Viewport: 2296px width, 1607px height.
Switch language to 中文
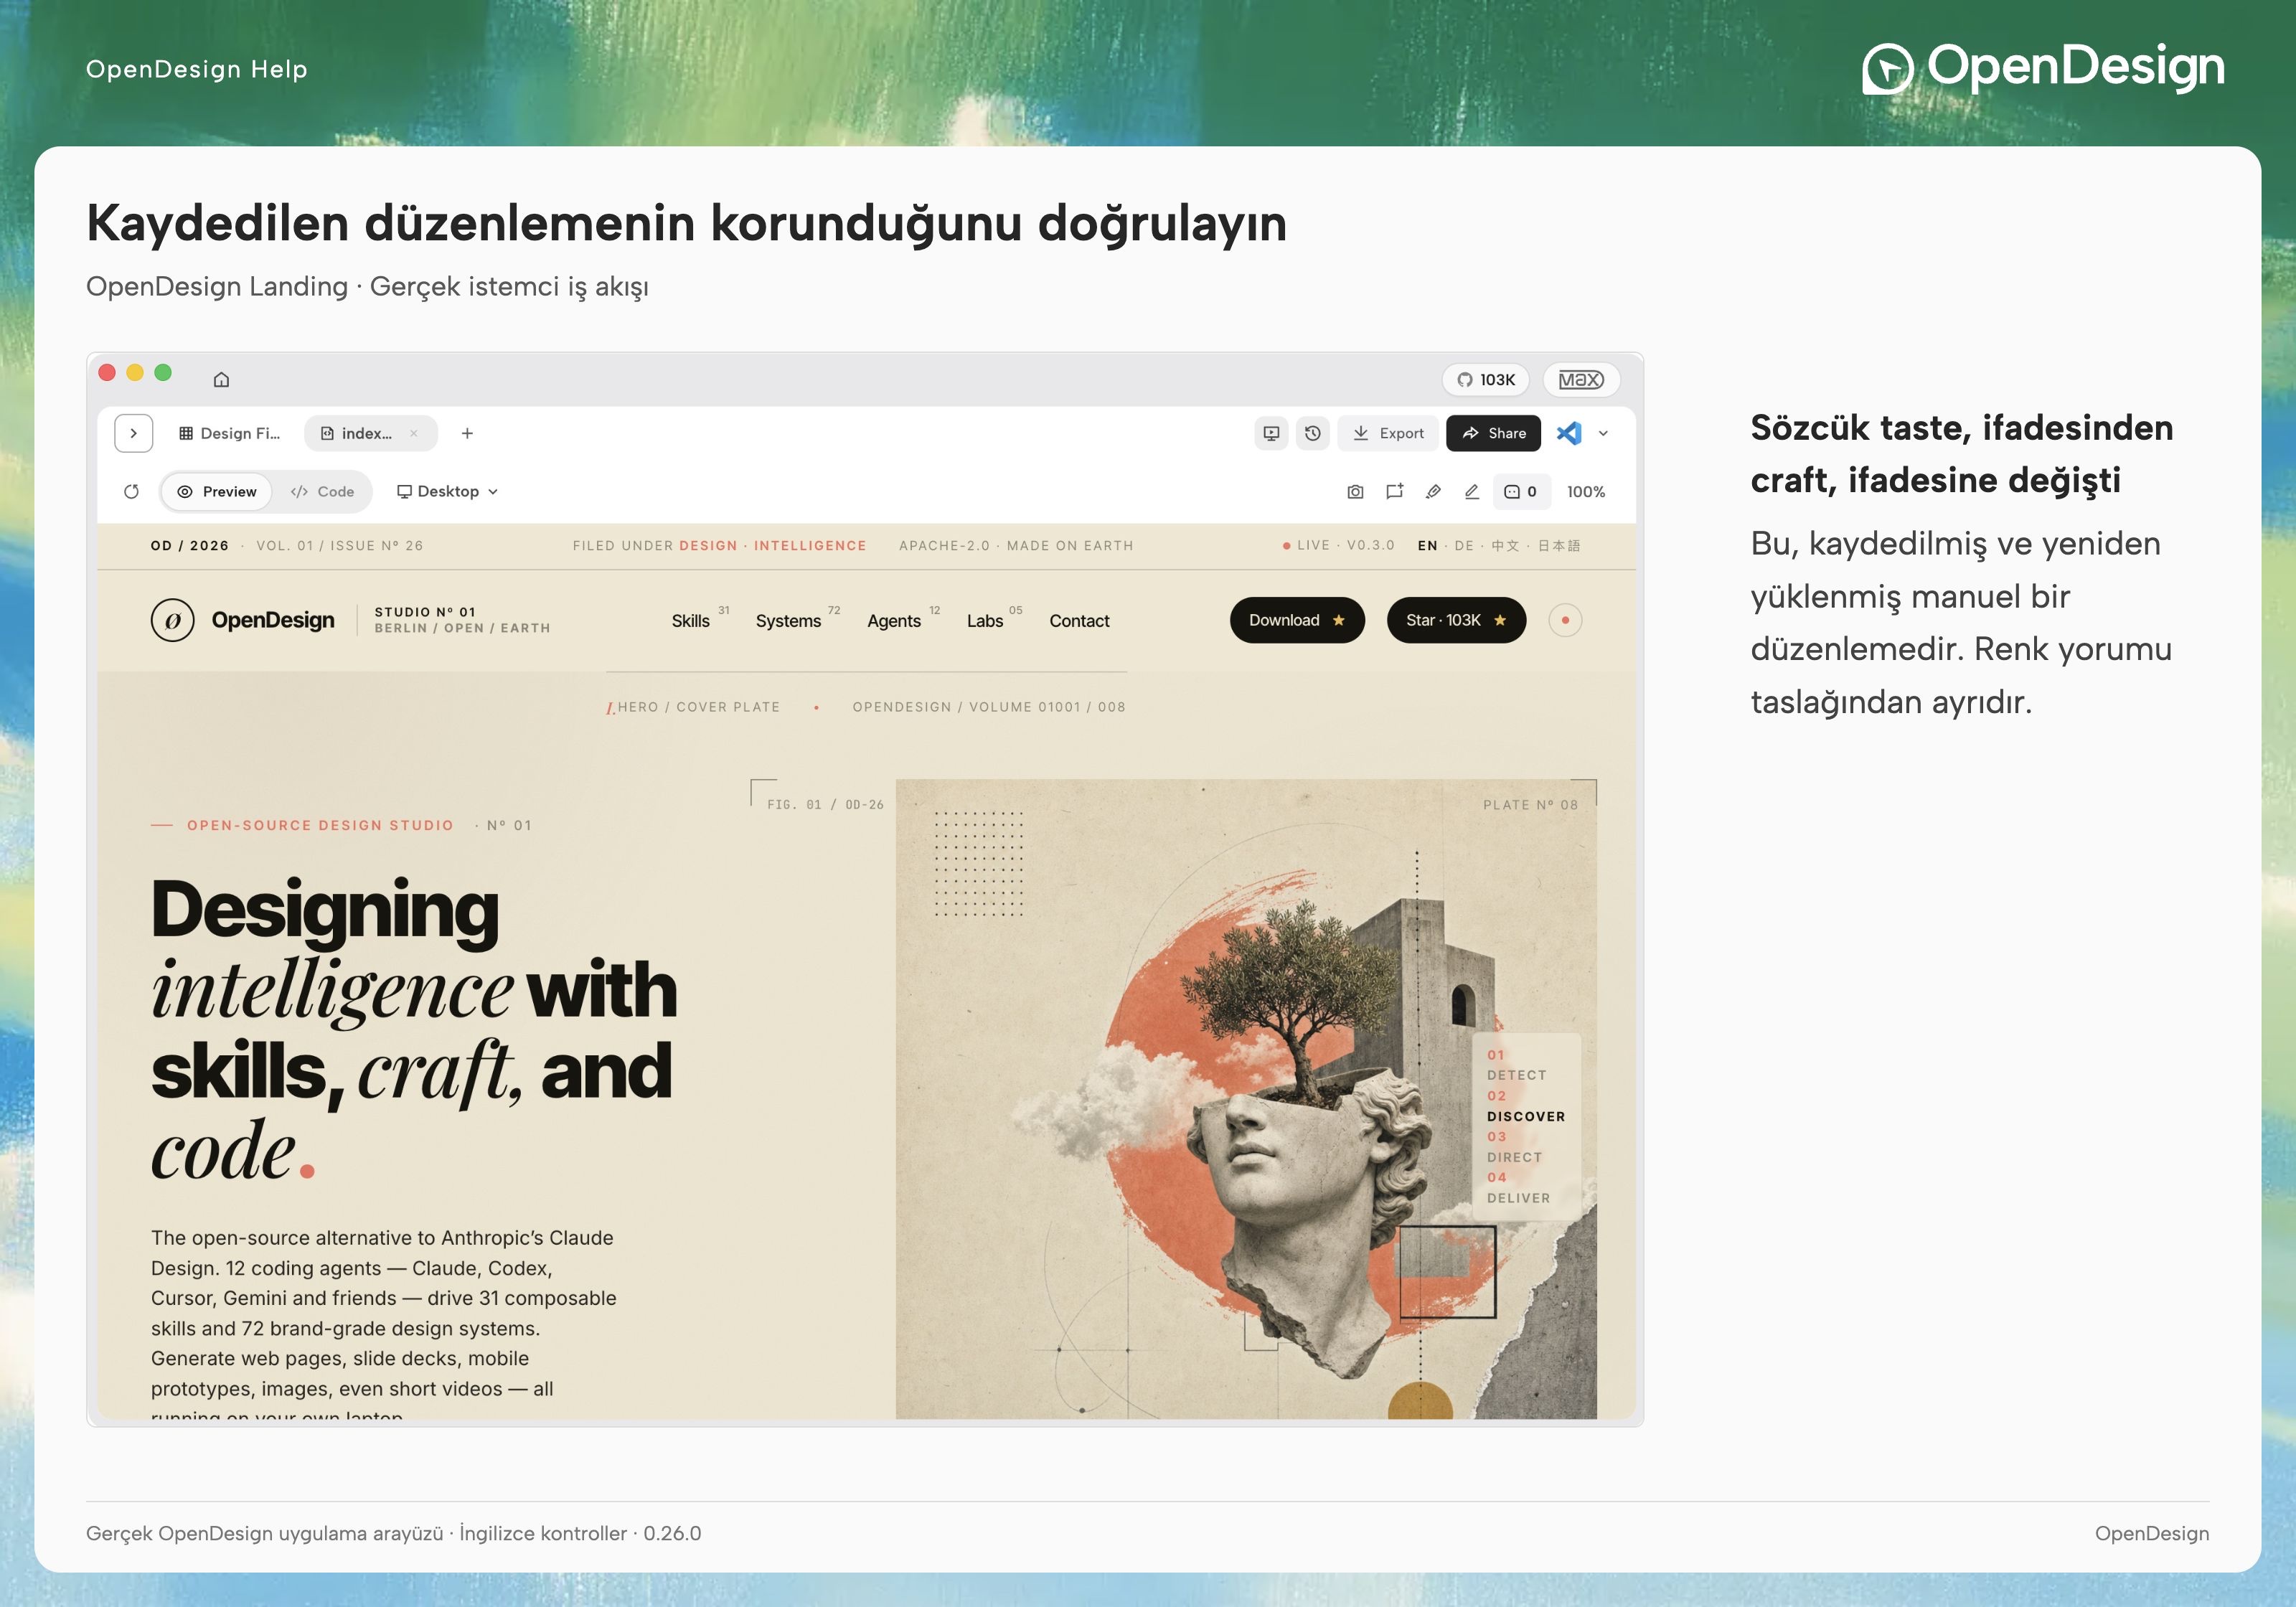click(1505, 545)
